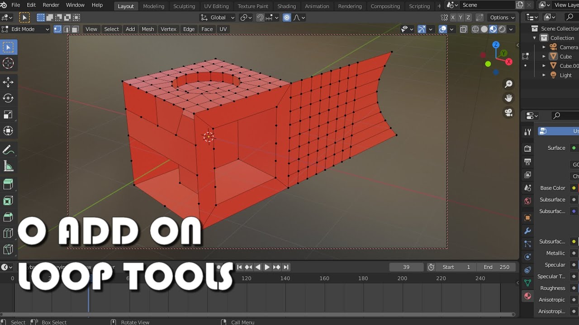Screen dimensions: 579x325
Task: Open the Edit Mode selector dropdown
Action: [x=25, y=29]
